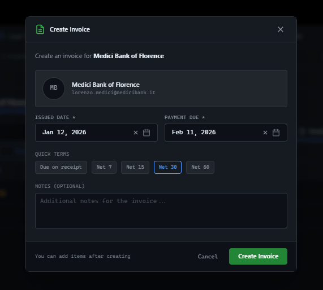The height and width of the screenshot is (290, 323).
Task: Select the Net 30 payment term
Action: click(167, 167)
